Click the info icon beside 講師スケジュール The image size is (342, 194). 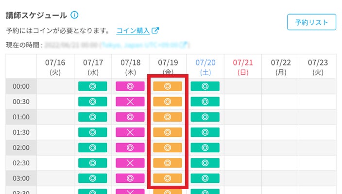pos(74,16)
